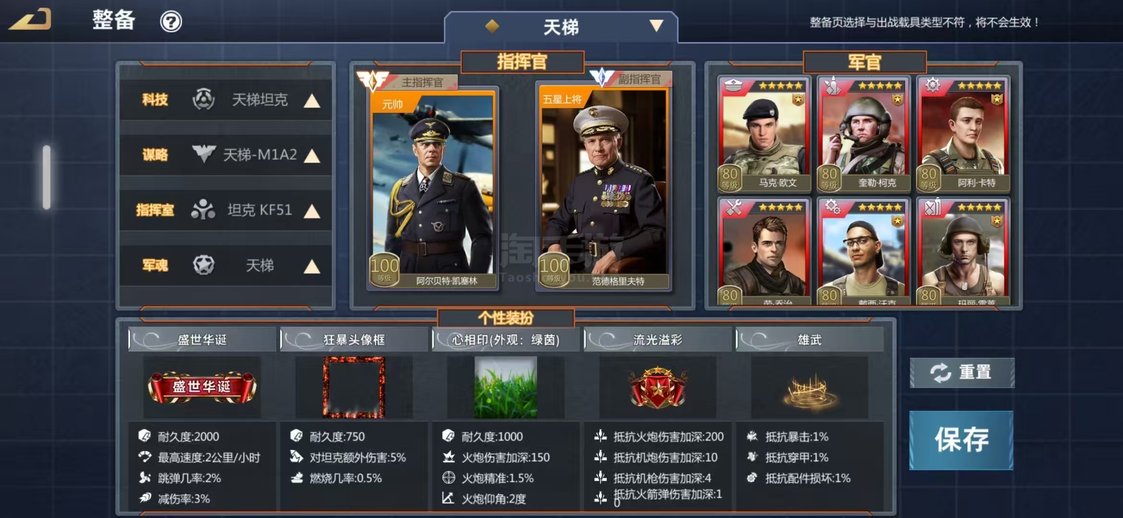Select the 盛世华诞 banner decoration icon
The height and width of the screenshot is (518, 1123).
point(202,387)
